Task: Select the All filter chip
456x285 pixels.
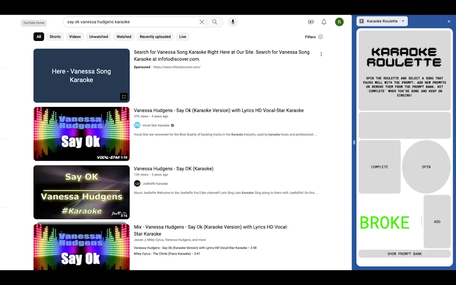Action: pyautogui.click(x=39, y=37)
